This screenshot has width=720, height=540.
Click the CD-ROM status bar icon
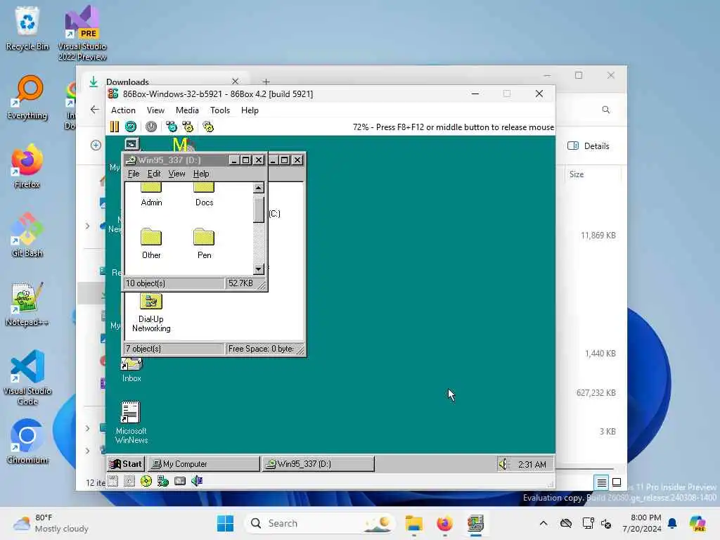click(x=146, y=481)
